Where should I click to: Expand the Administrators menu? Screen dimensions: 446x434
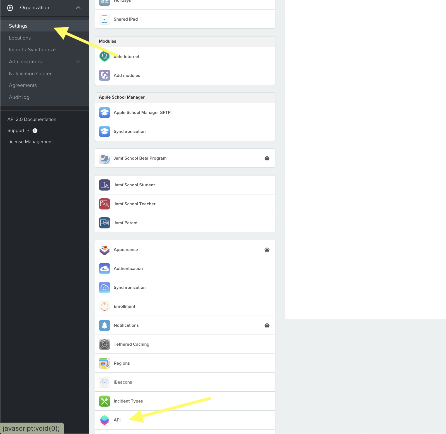78,62
